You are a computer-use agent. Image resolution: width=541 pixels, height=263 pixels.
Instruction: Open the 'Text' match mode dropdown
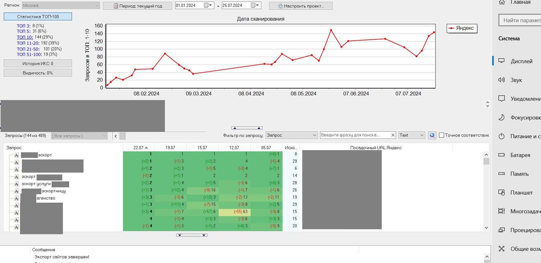(411, 135)
